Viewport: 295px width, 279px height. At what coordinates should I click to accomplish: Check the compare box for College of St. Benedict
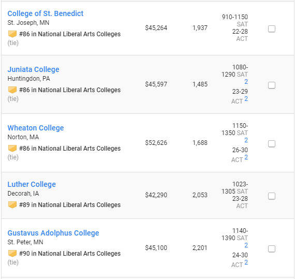point(272,29)
